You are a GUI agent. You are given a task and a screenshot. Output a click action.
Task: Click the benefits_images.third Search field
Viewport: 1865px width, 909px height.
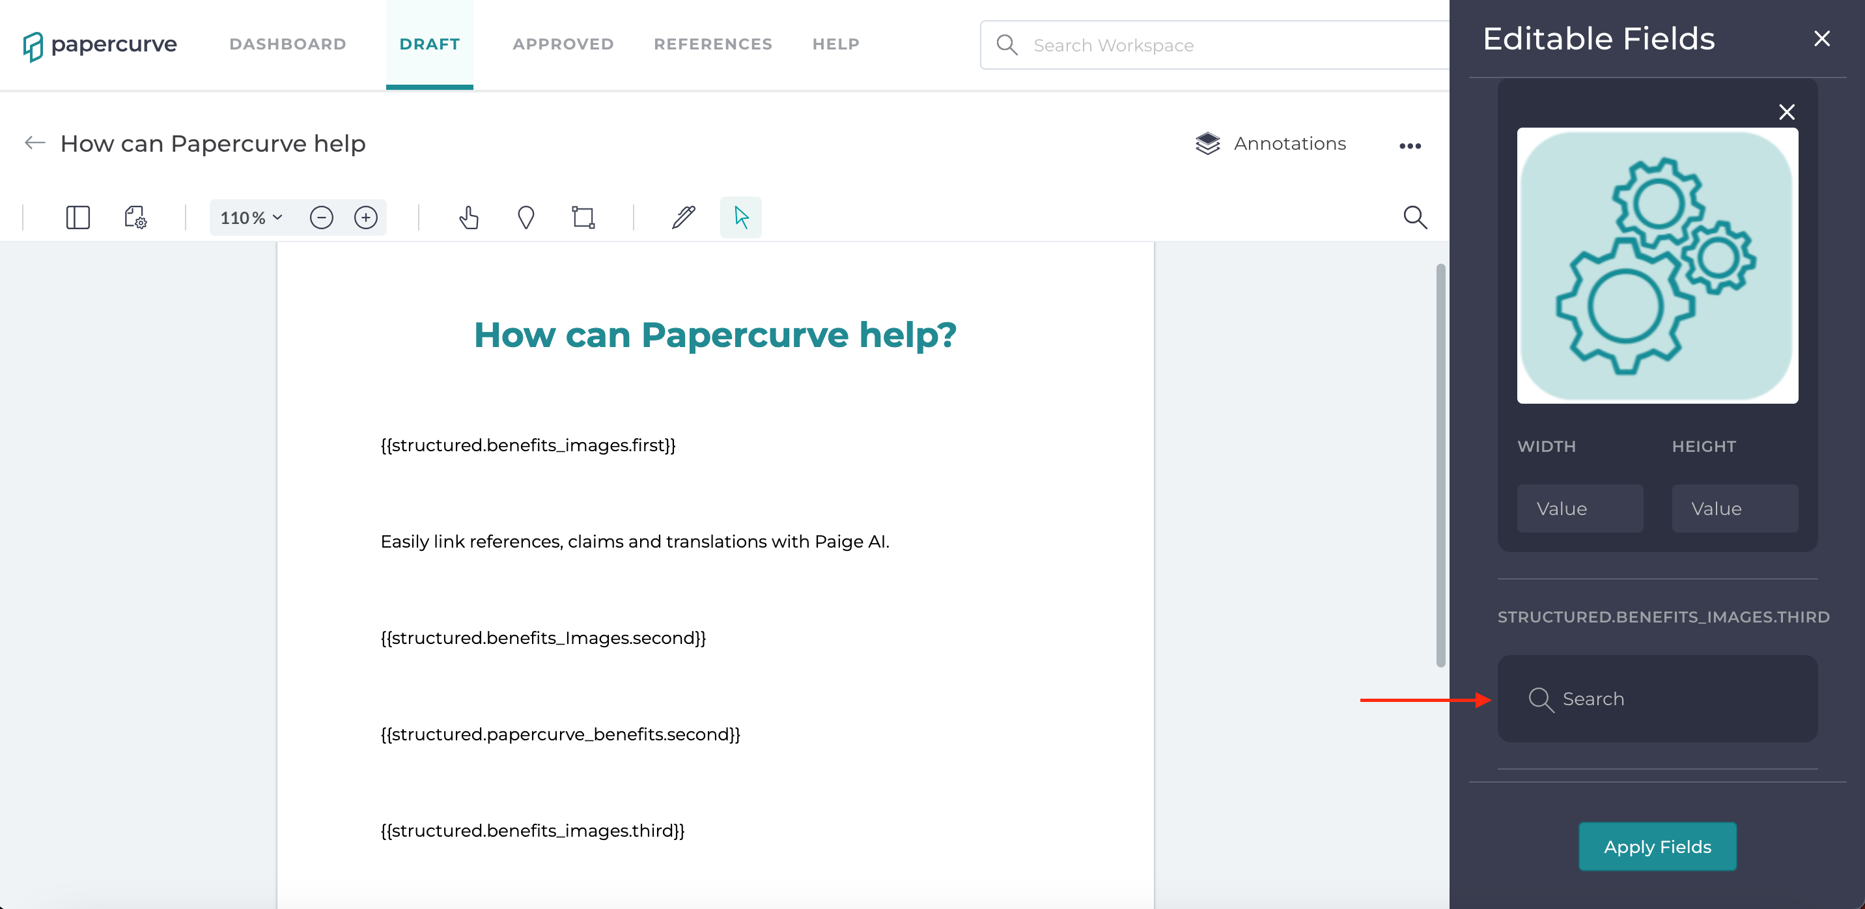coord(1657,699)
